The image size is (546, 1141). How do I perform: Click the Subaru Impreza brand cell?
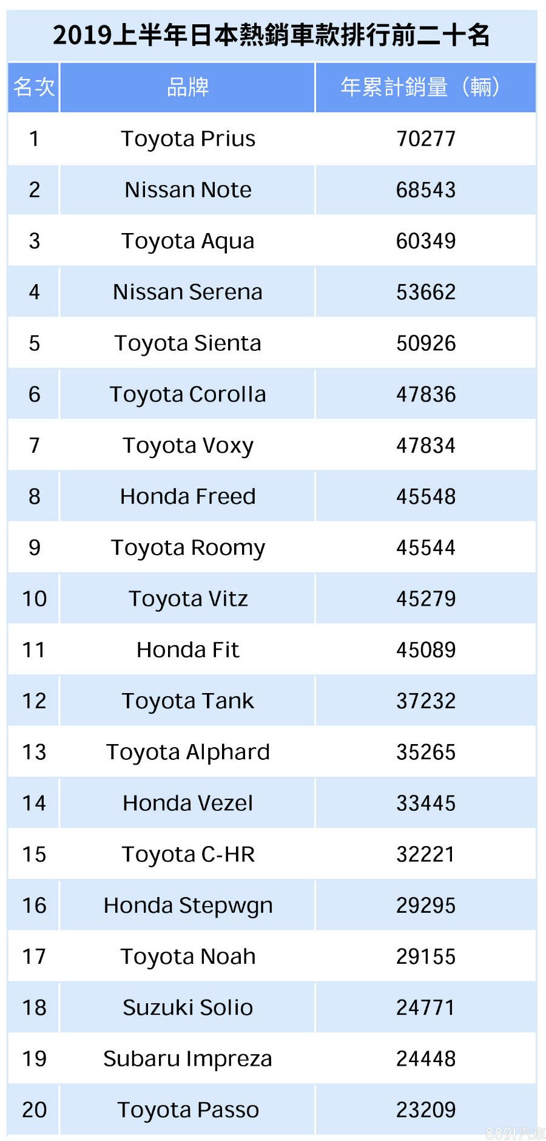click(x=187, y=1058)
